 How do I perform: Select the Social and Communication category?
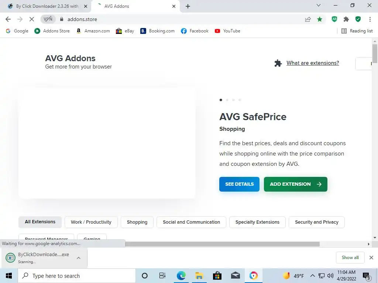192,222
